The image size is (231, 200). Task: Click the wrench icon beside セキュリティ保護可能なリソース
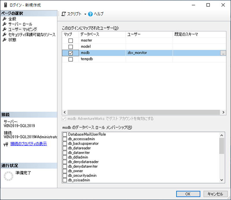(4, 35)
